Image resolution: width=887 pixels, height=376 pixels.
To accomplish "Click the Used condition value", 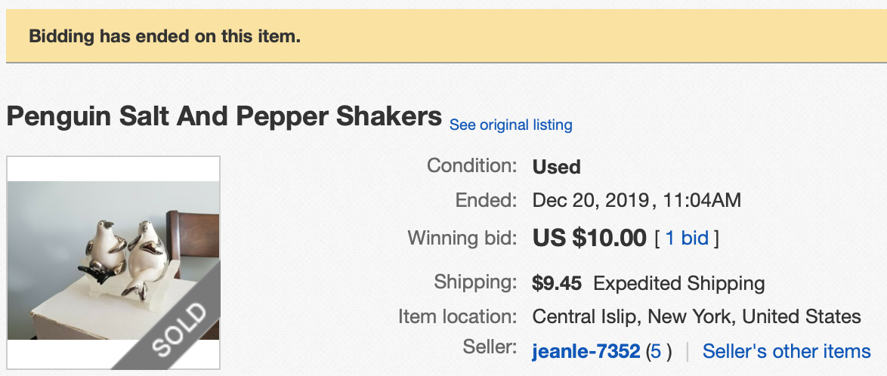I will pos(557,166).
